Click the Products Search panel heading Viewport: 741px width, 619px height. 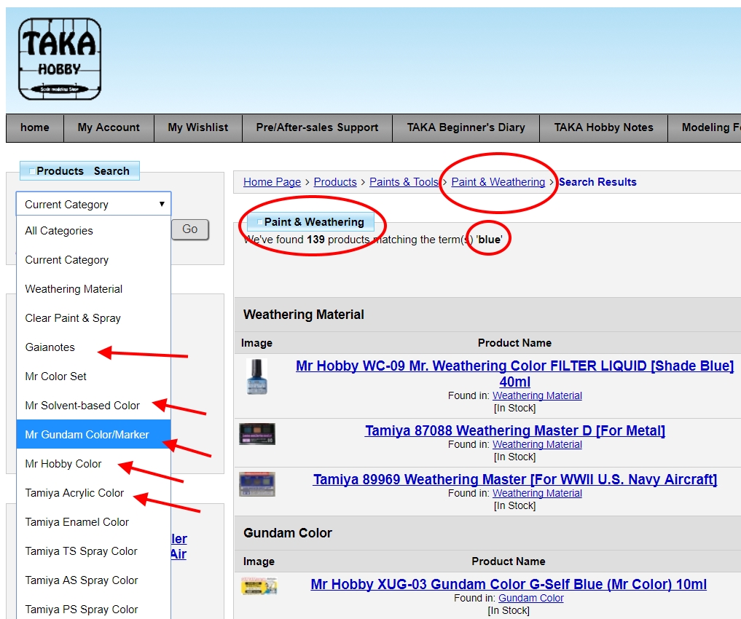(x=79, y=171)
